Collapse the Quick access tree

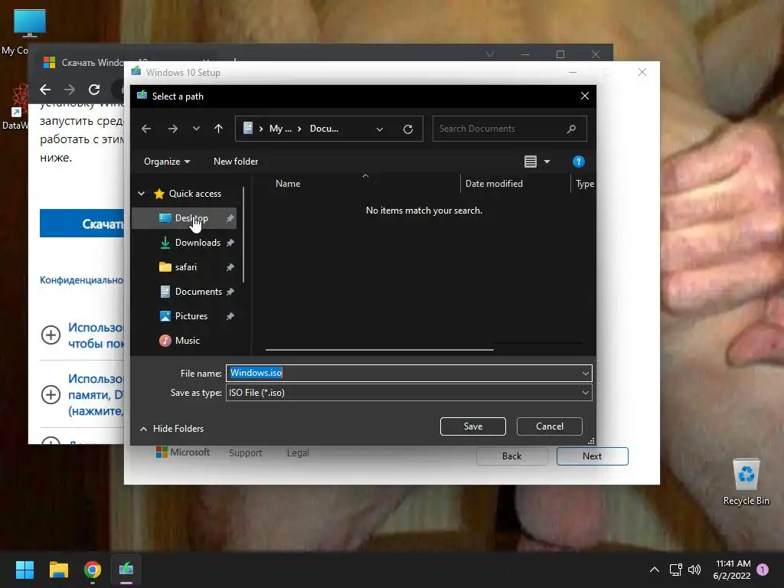point(142,194)
